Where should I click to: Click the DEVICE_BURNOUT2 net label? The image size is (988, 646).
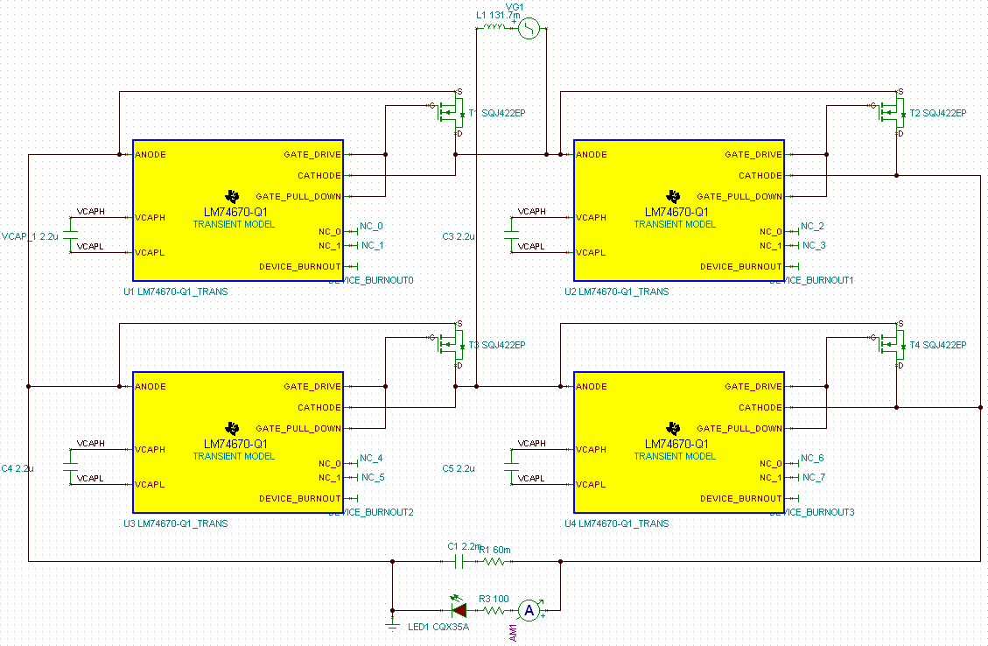pos(371,512)
